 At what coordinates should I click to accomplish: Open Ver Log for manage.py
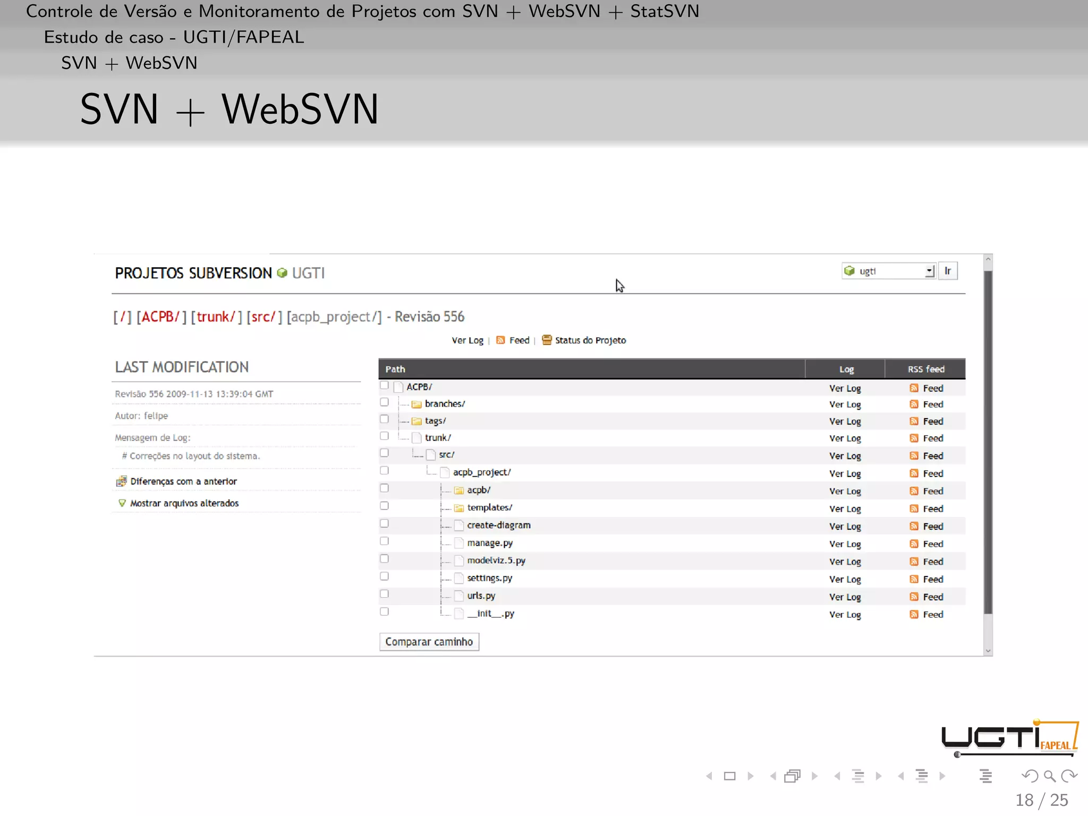[x=845, y=544]
